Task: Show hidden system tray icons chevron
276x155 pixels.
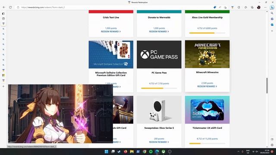Action: [238, 152]
